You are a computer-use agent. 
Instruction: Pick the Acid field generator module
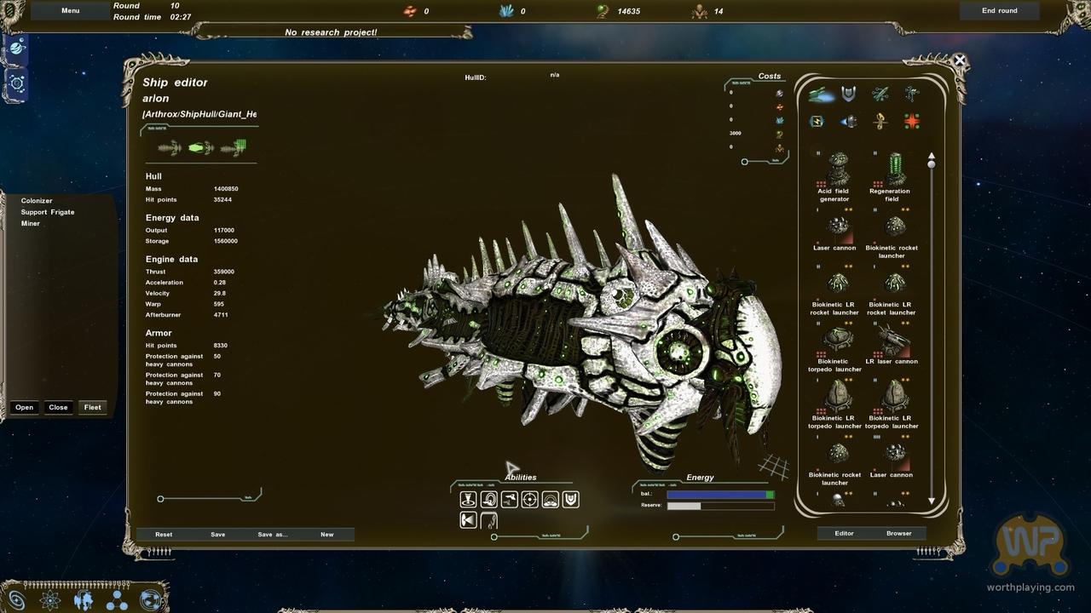(837, 170)
